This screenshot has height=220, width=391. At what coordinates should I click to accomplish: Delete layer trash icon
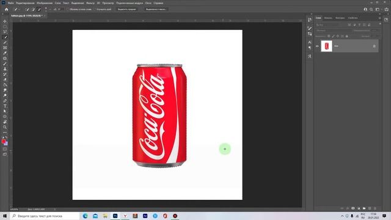coord(375,208)
